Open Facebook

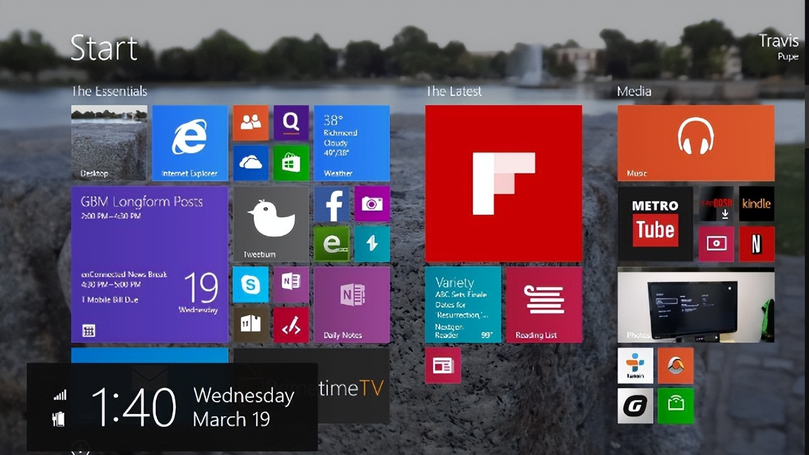332,204
